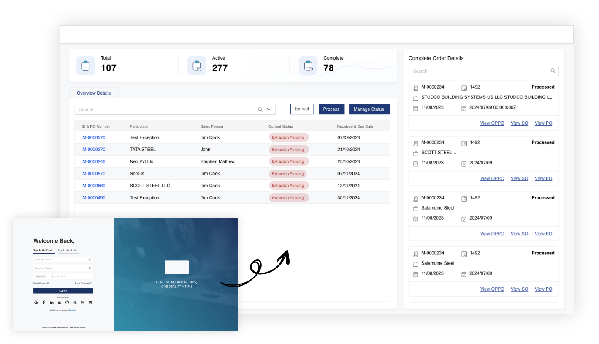The width and height of the screenshot is (599, 344).
Task: Open order M-0000270 for TATA STEEL
Action: [94, 150]
